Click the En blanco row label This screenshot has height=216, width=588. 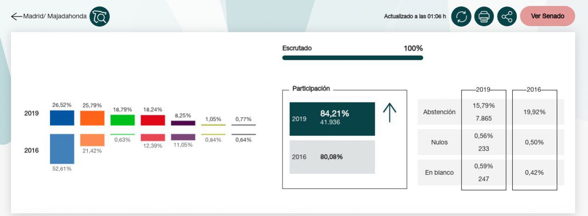[x=439, y=172]
